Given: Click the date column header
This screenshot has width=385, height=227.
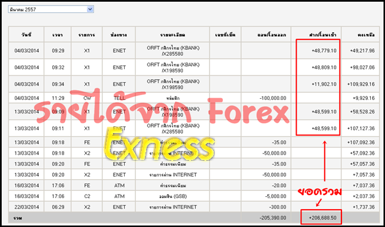Looking at the screenshot, I should tap(26, 34).
